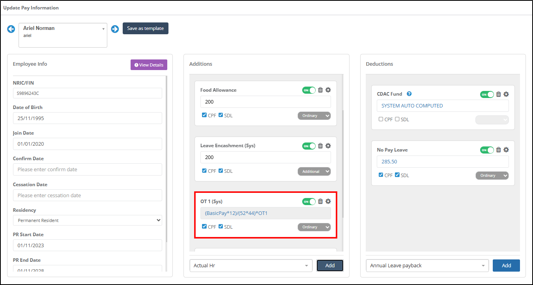Open Leave Encashment Additional wage dropdown

pyautogui.click(x=314, y=171)
